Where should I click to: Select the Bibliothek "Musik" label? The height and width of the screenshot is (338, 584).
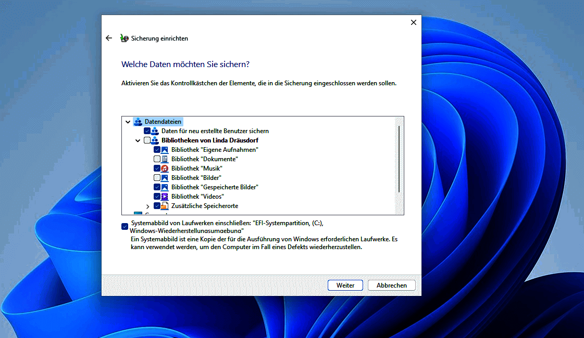[196, 168]
